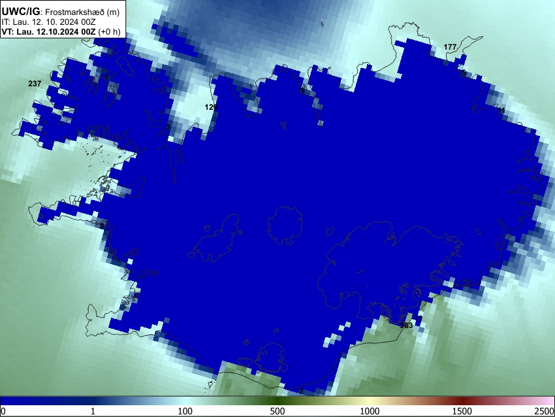
Task: Click the station value 237
Action: coord(35,84)
